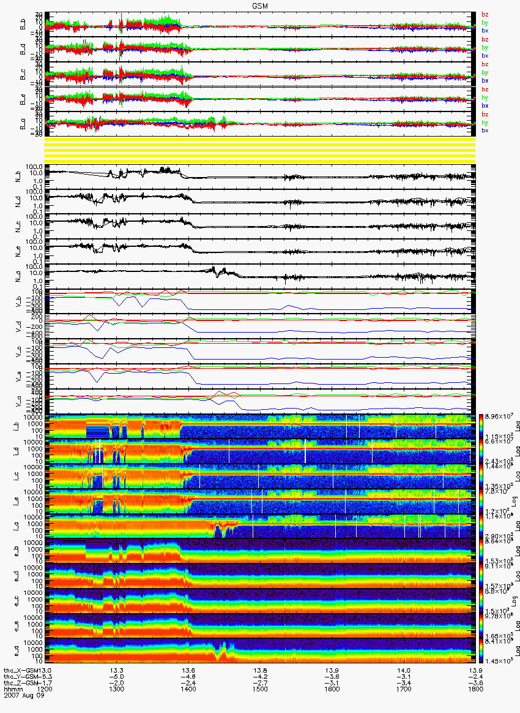Select the e_b electron spectrogram label
The width and height of the screenshot is (520, 713).
[x=17, y=551]
